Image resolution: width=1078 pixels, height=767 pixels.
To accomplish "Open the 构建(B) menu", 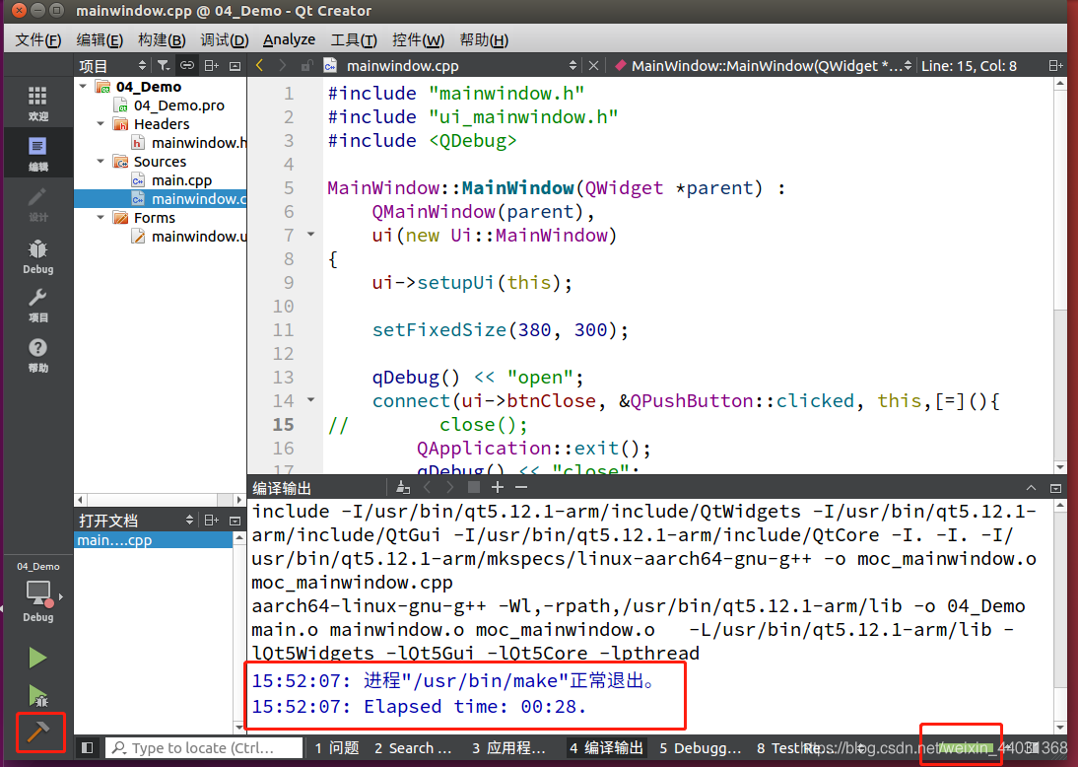I will [162, 39].
